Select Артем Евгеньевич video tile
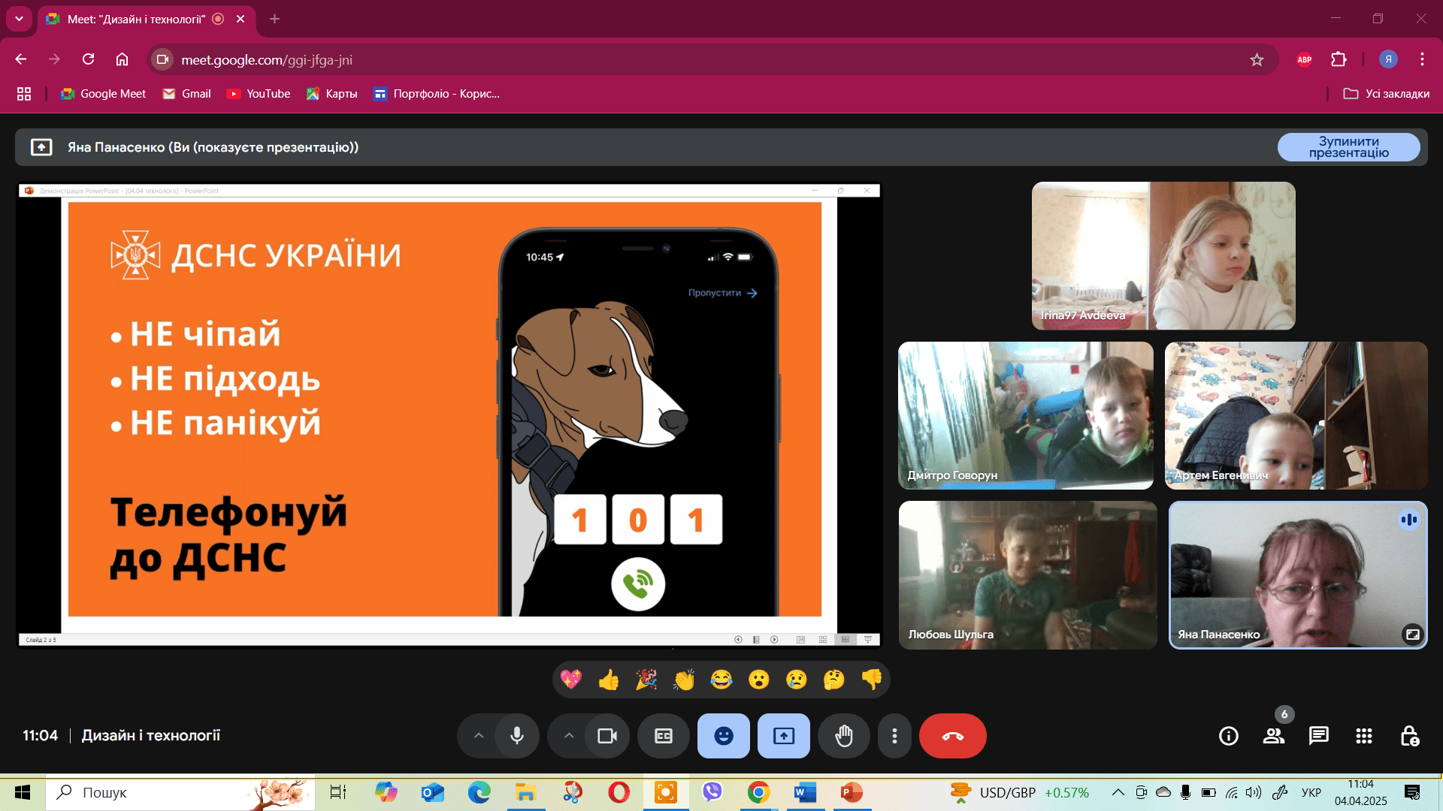 (x=1296, y=415)
